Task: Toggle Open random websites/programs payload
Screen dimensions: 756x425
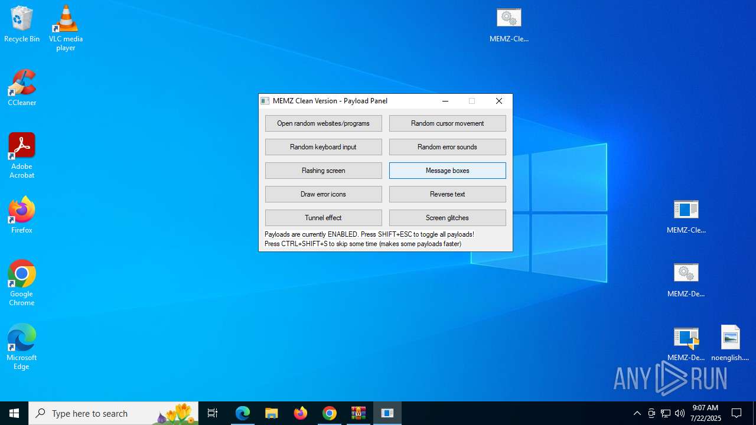Action: pyautogui.click(x=324, y=123)
